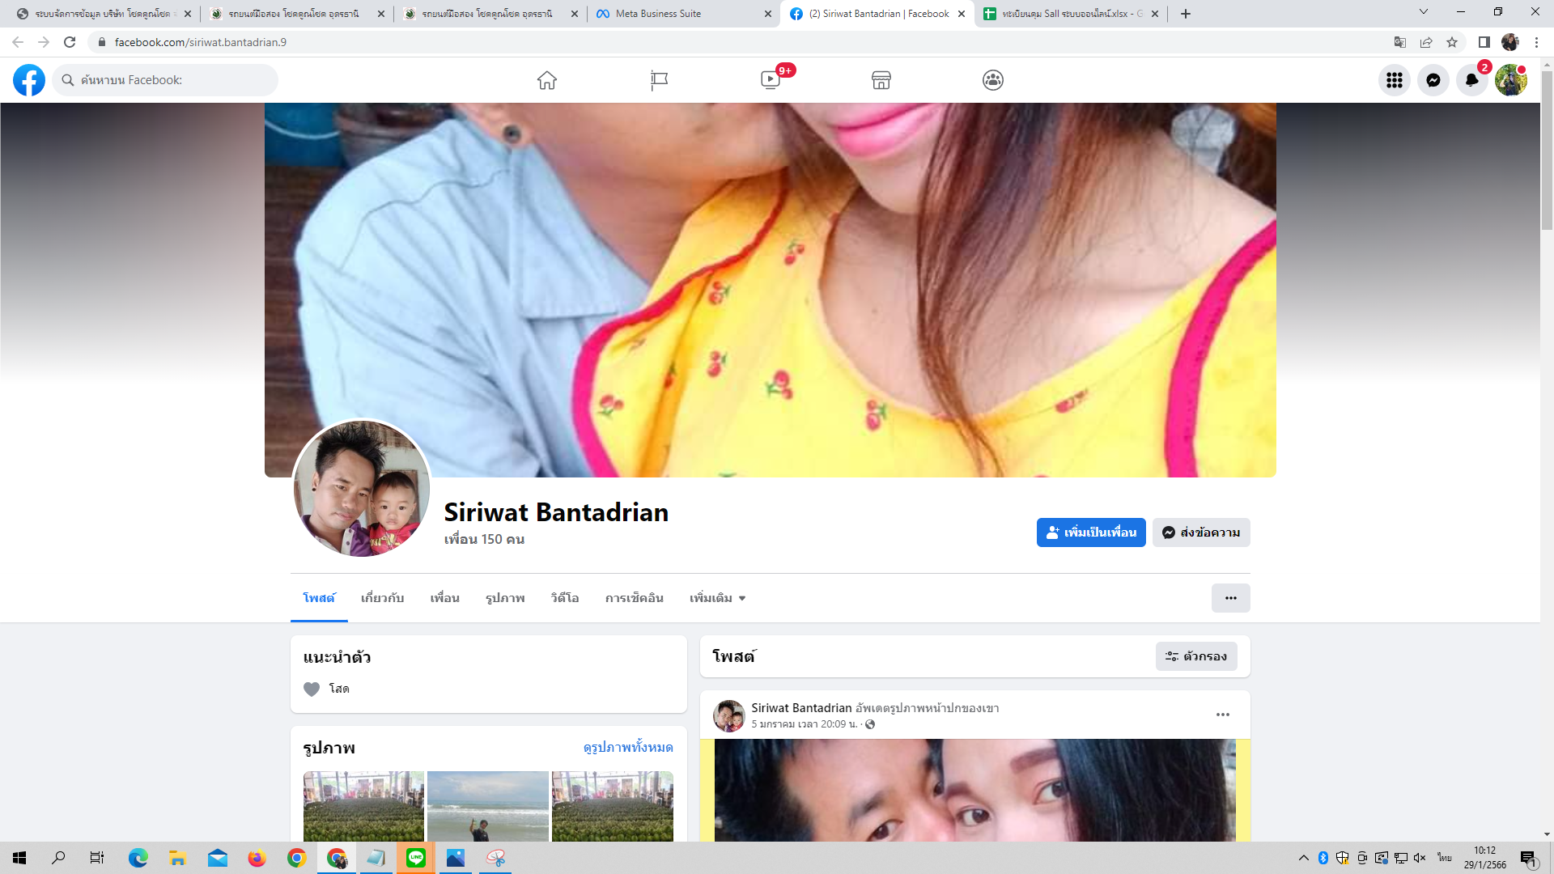Switch to the รูปภาพ tab
The width and height of the screenshot is (1554, 874).
pos(505,598)
